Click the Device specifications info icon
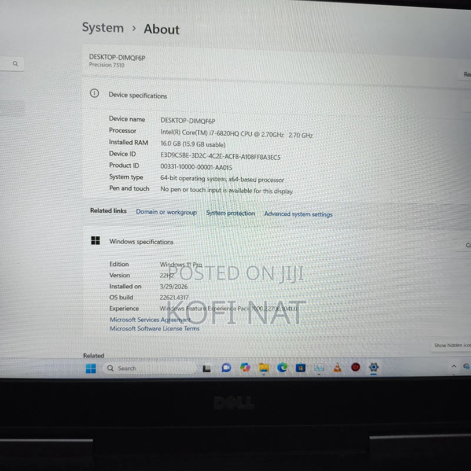 [94, 93]
